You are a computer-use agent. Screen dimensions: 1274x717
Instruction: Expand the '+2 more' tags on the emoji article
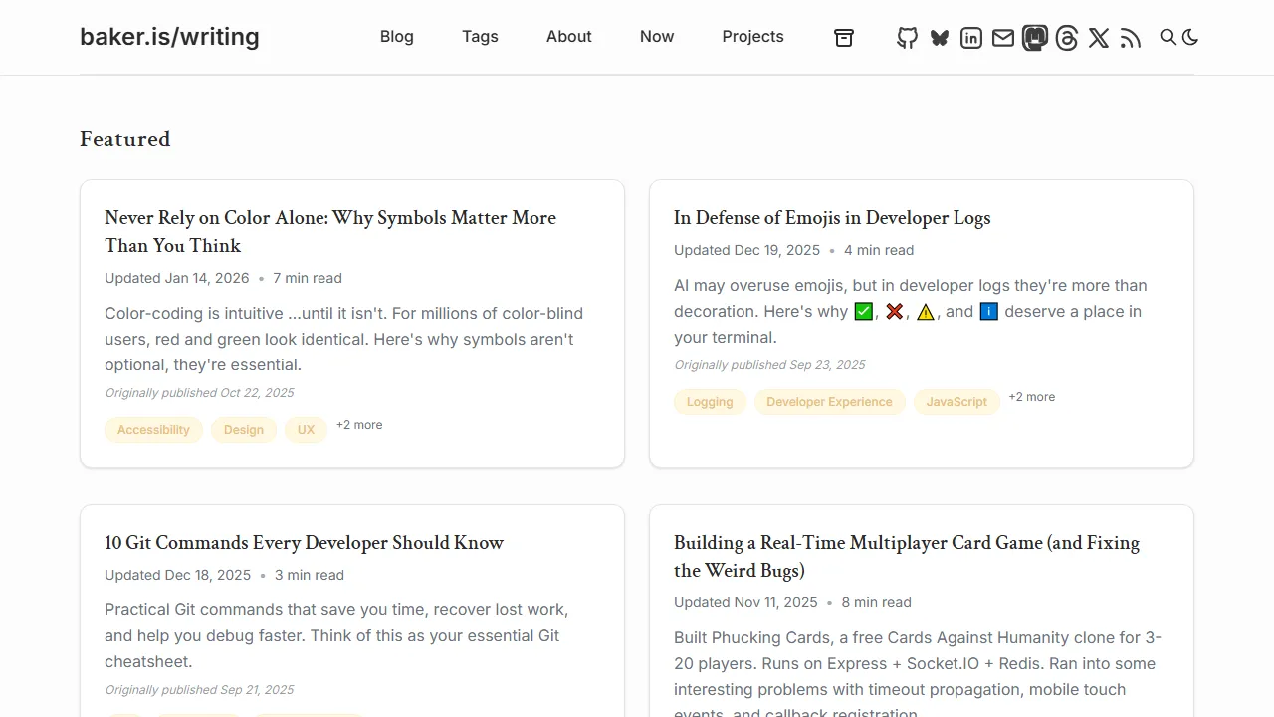(1032, 397)
